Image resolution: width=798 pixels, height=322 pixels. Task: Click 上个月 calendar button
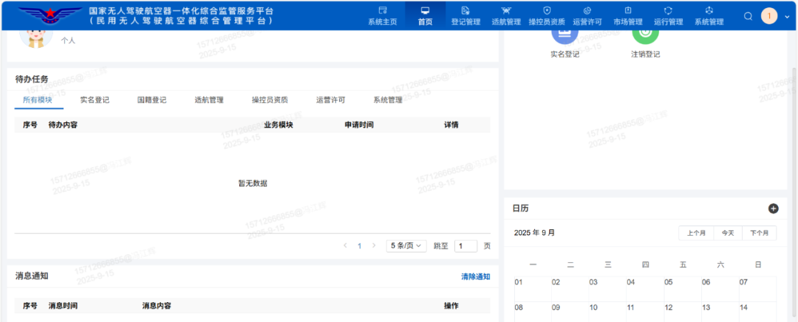point(696,233)
